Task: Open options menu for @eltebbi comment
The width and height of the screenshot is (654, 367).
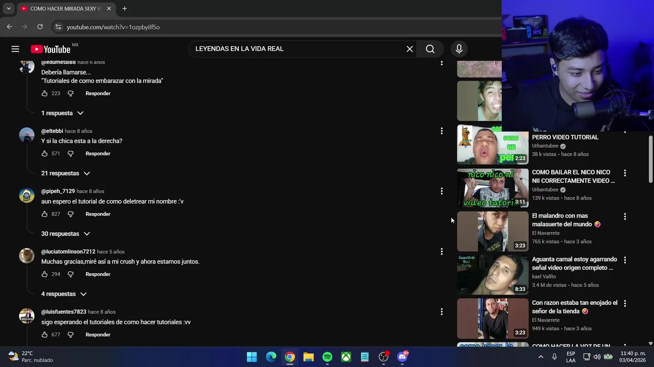Action: [441, 131]
